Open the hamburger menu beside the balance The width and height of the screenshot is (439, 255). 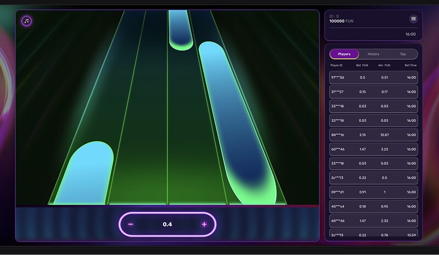[x=413, y=19]
